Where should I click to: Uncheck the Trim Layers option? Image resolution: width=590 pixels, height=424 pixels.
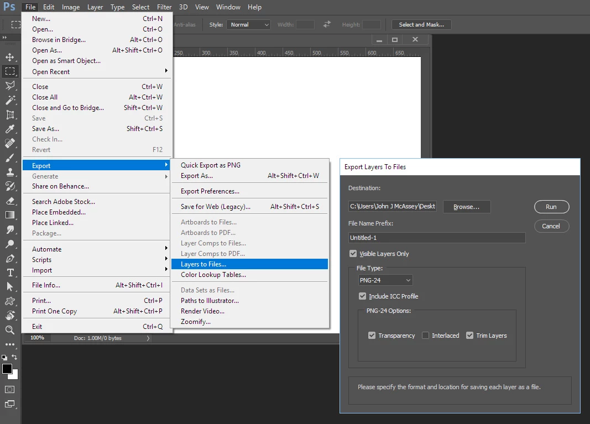[469, 335]
